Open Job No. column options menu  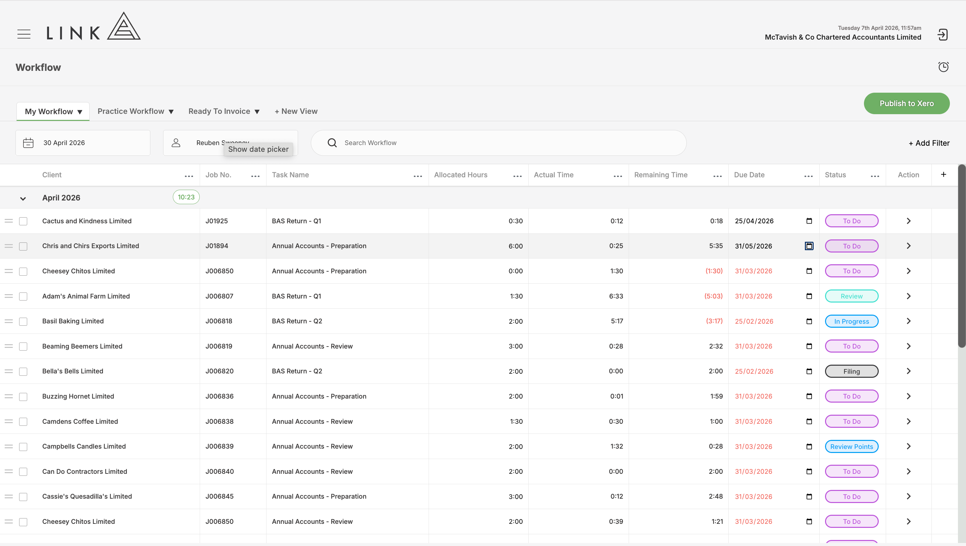coord(255,176)
